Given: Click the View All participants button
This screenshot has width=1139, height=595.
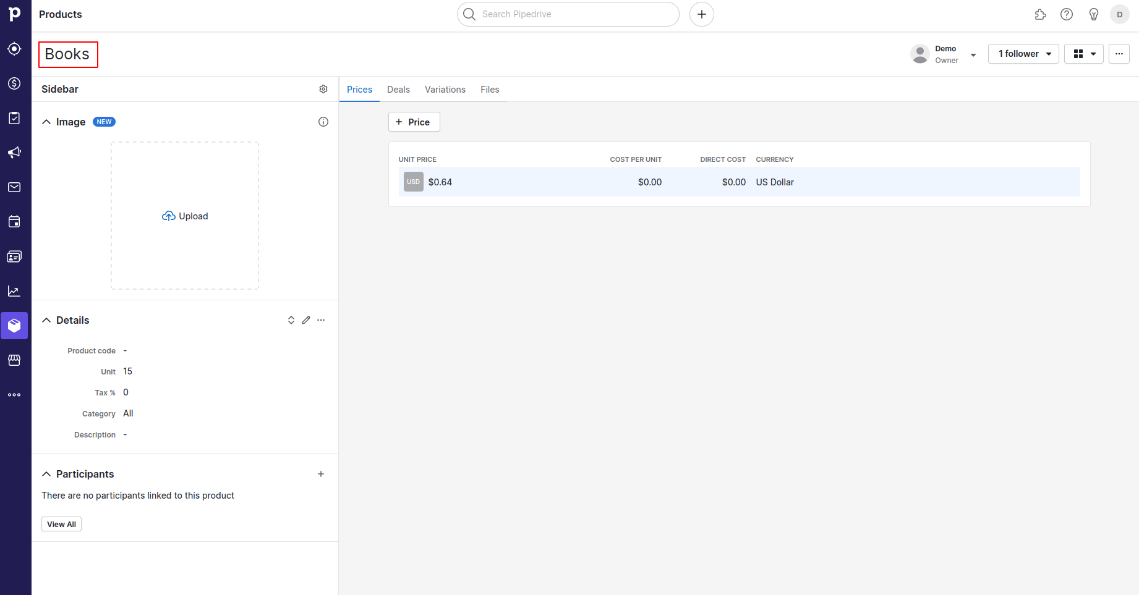Looking at the screenshot, I should click(x=61, y=524).
